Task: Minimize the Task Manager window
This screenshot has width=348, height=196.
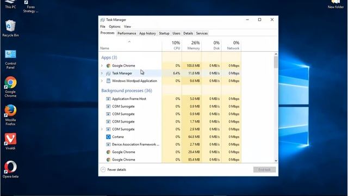Action: tap(247, 20)
